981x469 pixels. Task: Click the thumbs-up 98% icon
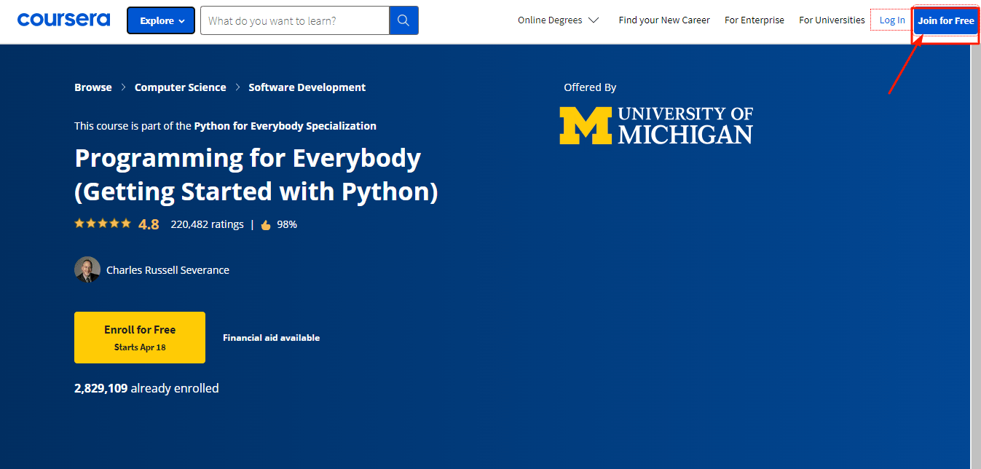pyautogui.click(x=266, y=225)
